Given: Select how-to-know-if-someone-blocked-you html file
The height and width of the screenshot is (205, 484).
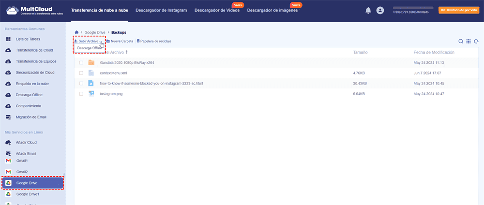Looking at the screenshot, I should click(151, 83).
